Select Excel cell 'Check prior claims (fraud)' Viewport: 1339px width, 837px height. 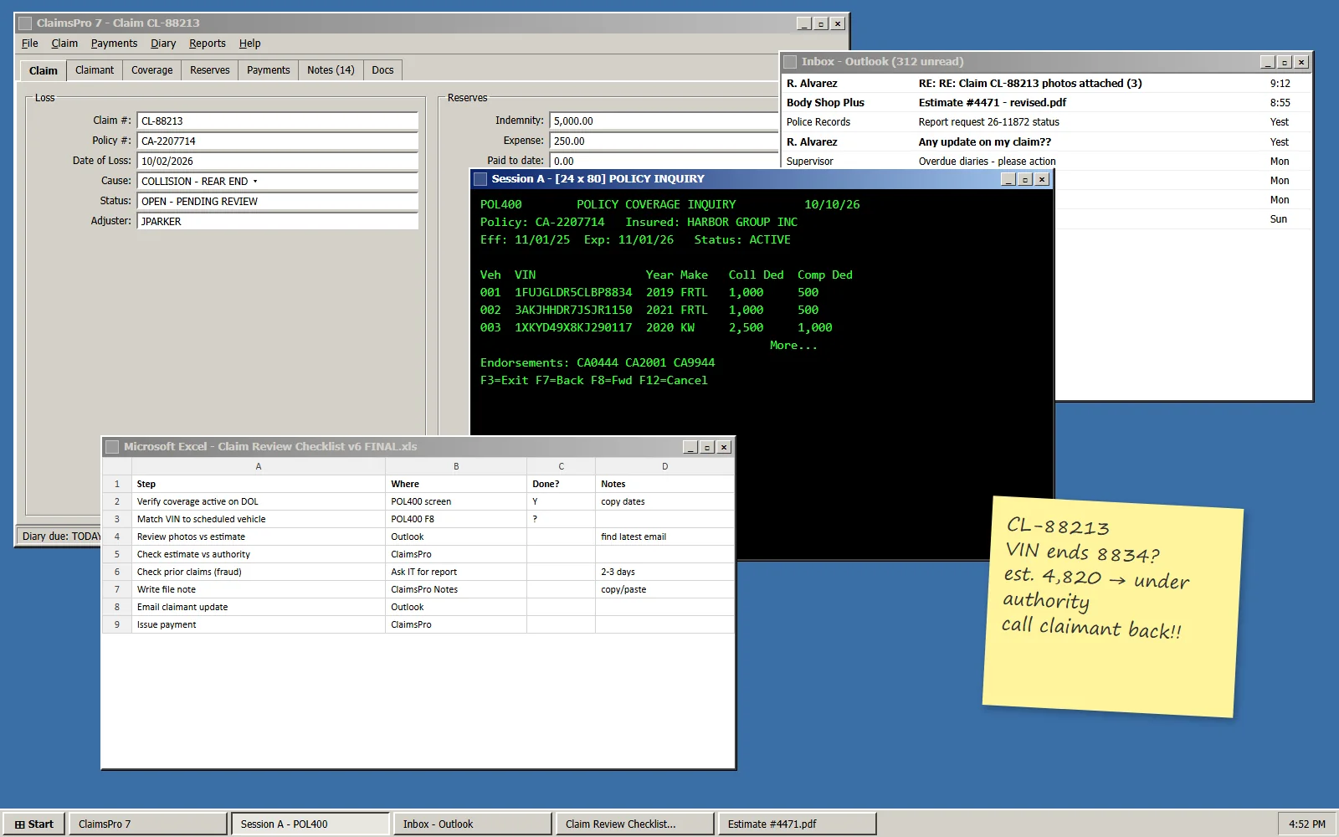click(259, 572)
